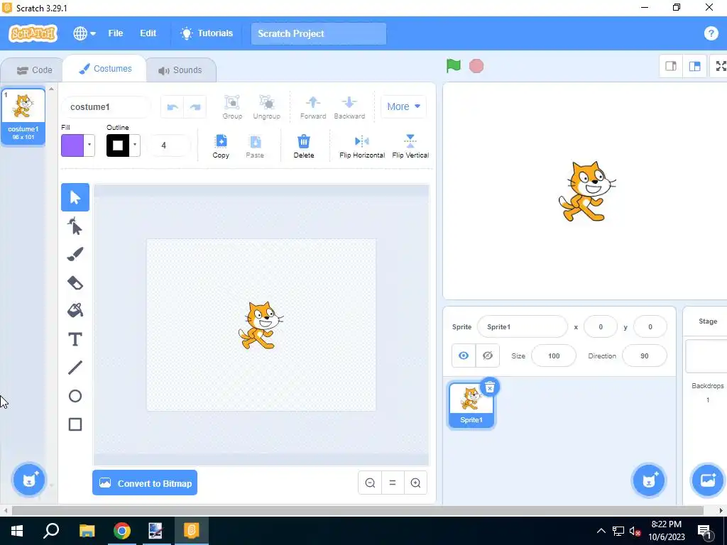Screen dimensions: 727x545
Task: Click the sprite Size field
Action: (554, 356)
